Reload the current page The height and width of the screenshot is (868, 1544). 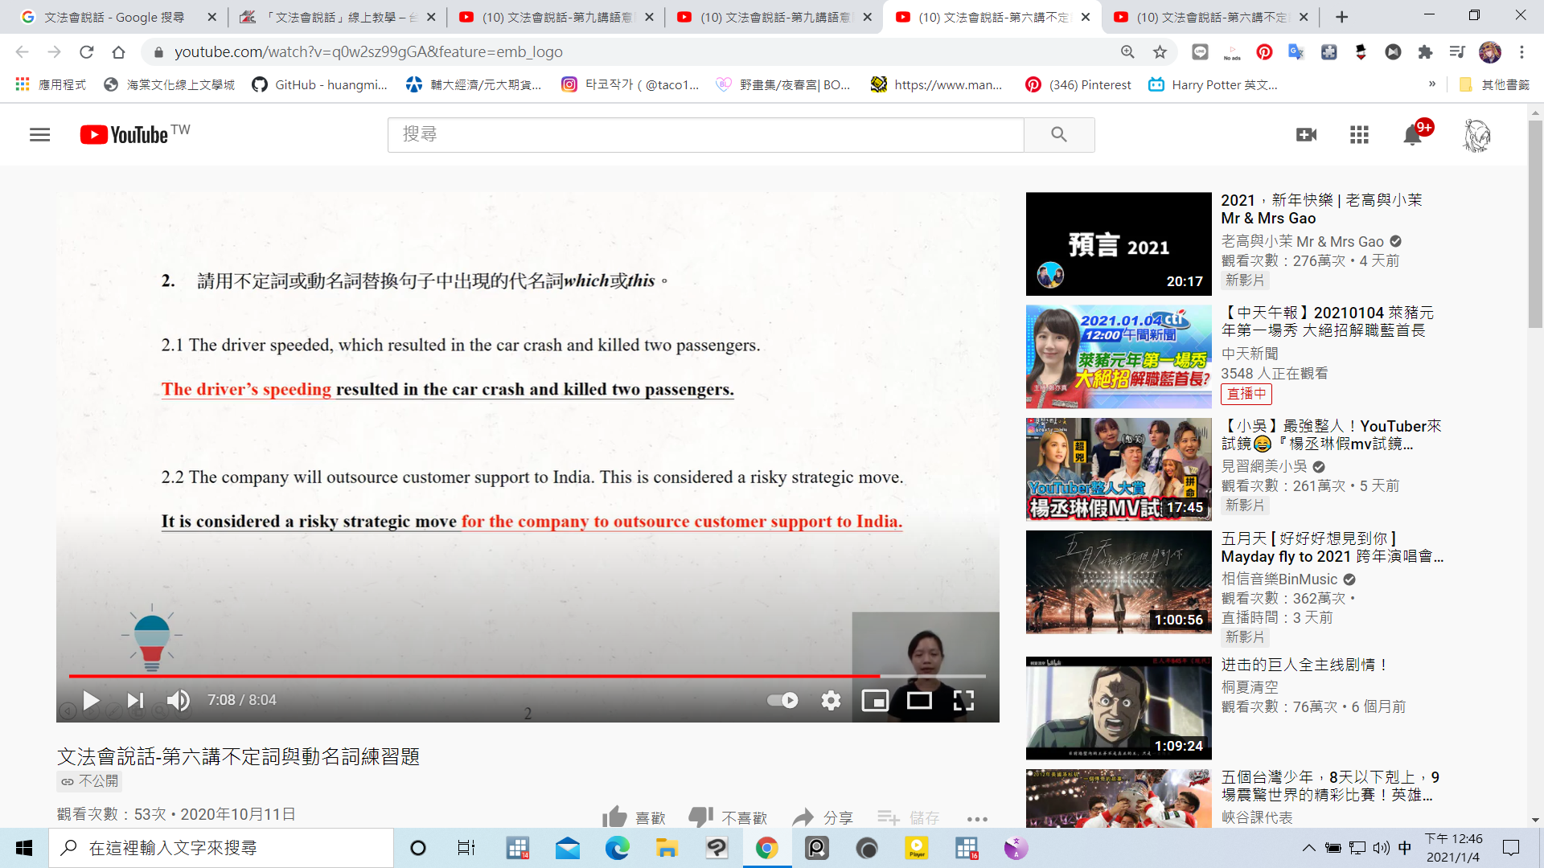pos(86,51)
